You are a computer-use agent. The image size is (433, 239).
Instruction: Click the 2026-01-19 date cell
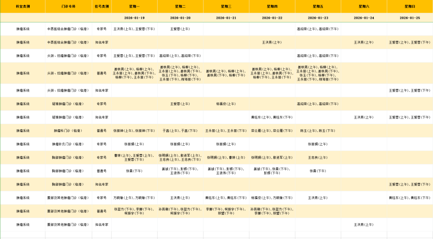134,18
